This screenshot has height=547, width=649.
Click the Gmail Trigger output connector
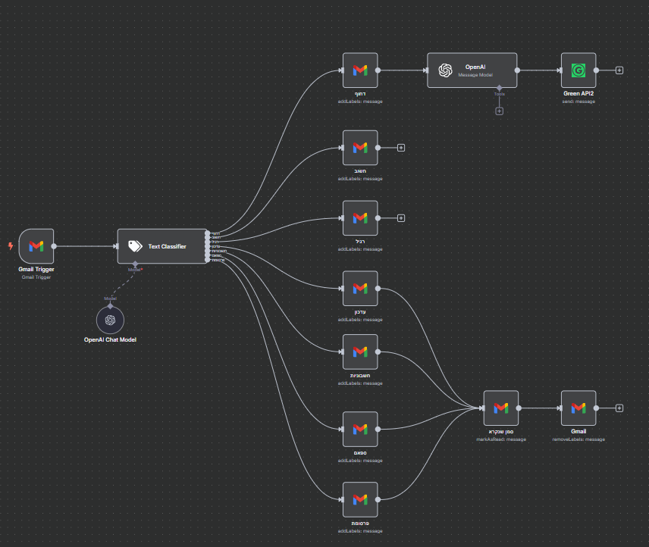54,246
